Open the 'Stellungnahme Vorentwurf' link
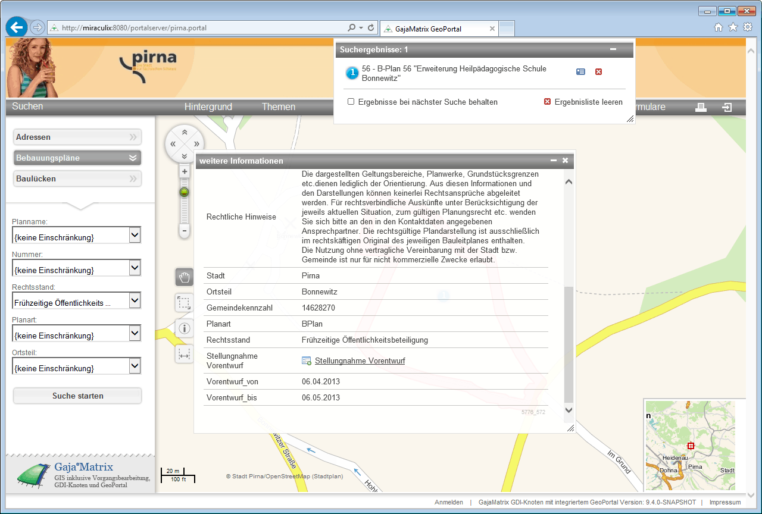This screenshot has height=514, width=762. [x=360, y=361]
